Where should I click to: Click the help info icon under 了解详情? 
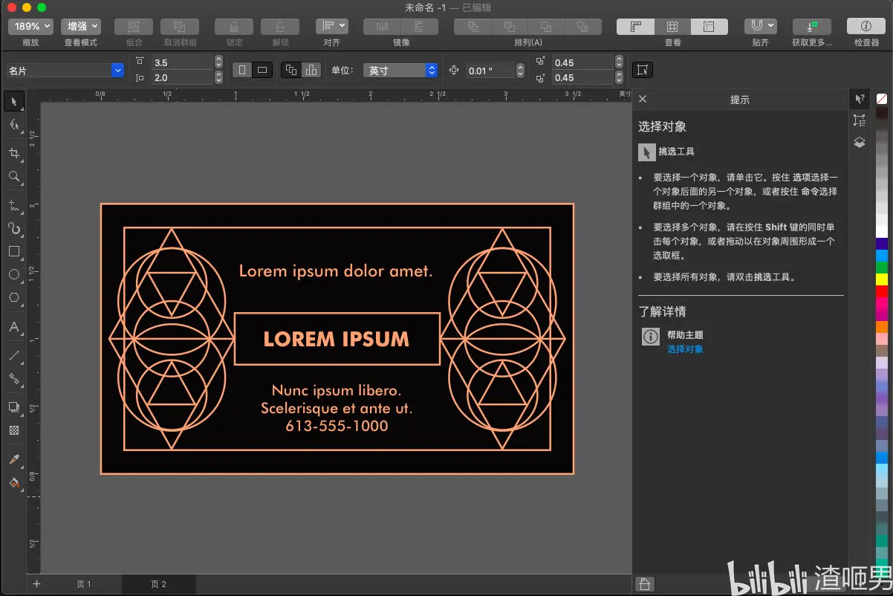click(x=650, y=337)
